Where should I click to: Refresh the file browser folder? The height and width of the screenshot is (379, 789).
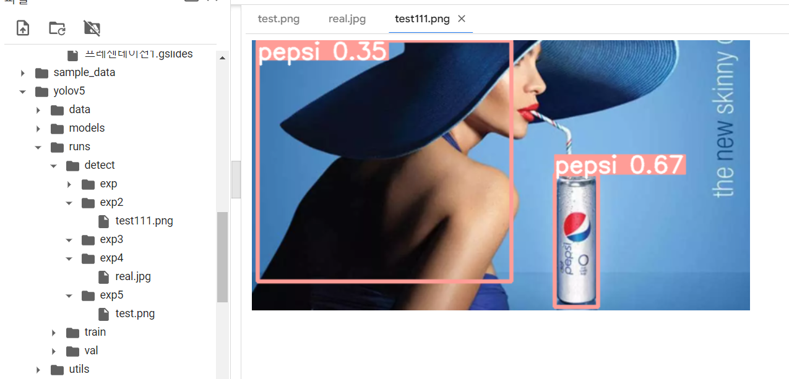click(x=58, y=28)
